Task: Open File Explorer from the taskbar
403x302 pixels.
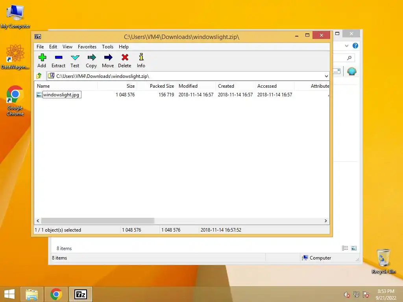Action: (32, 294)
